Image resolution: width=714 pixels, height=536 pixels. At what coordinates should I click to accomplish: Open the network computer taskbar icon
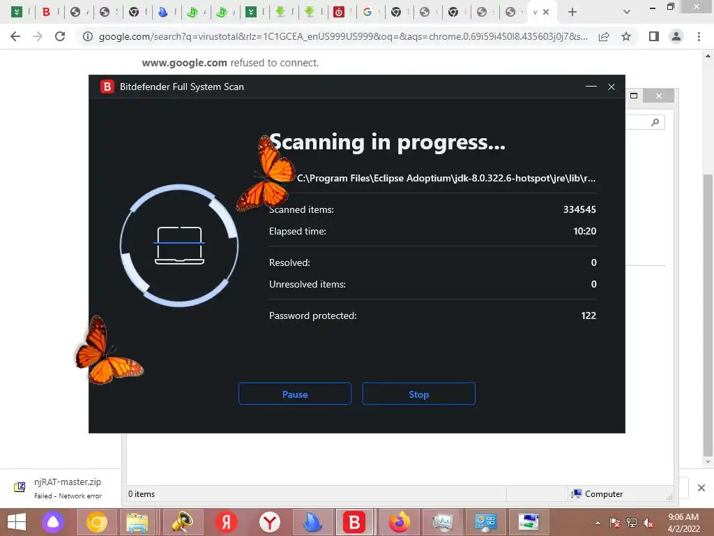529,522
